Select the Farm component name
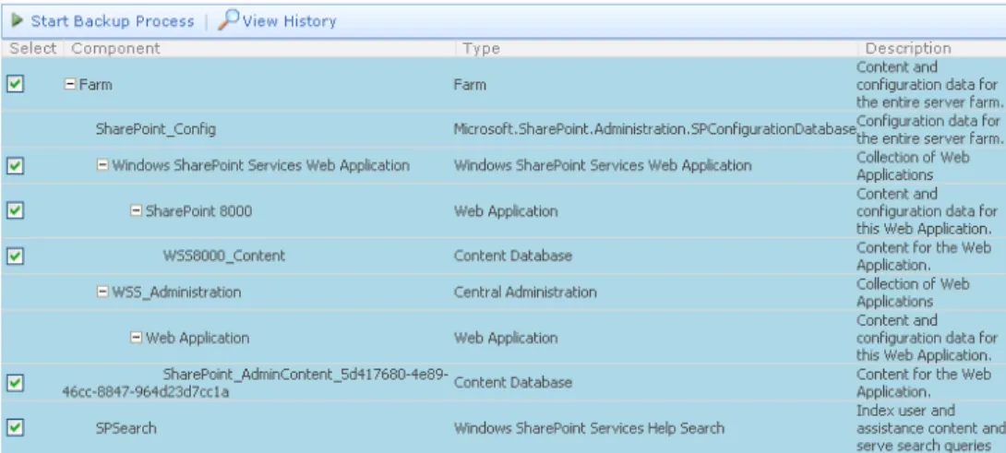1006x453 pixels. tap(96, 85)
